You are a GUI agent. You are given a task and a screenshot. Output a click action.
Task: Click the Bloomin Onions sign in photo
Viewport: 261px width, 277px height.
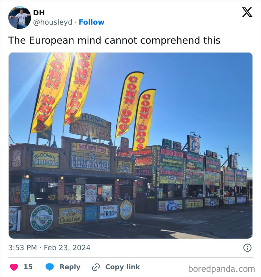(x=45, y=159)
